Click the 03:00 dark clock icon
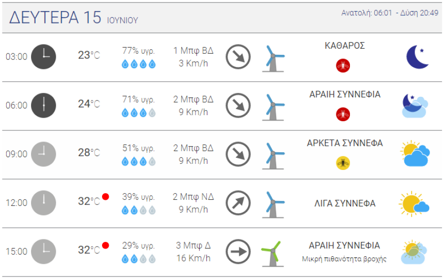 pyautogui.click(x=44, y=56)
